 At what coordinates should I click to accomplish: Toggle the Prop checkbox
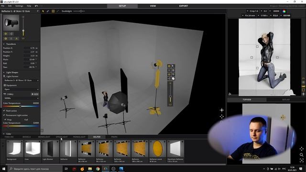5,119
